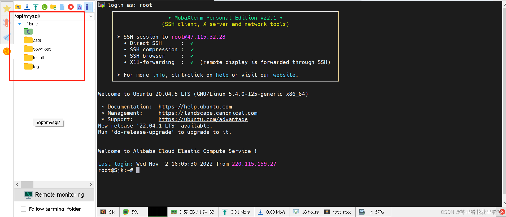Click the 0.59 GB / 1.94 GB memory value
Viewport: 506px width, 217px height.
197,212
